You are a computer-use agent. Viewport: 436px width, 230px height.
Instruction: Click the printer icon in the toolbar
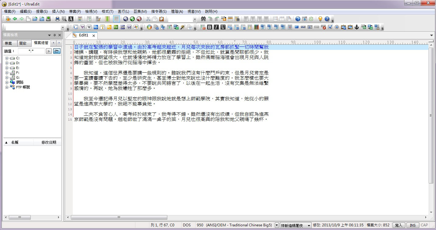[x=57, y=19]
